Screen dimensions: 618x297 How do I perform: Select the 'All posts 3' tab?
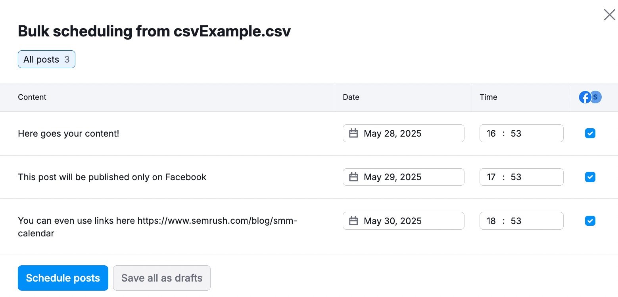point(46,59)
